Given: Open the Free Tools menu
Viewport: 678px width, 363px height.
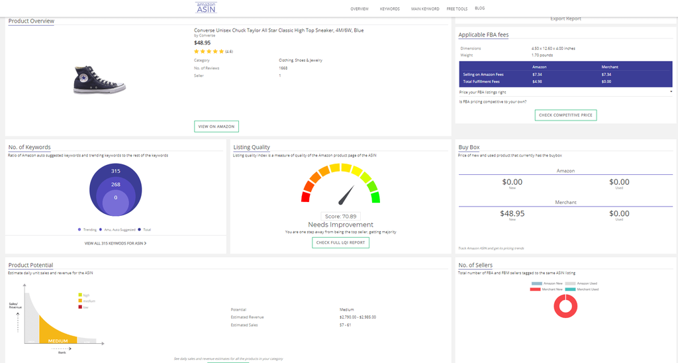Looking at the screenshot, I should point(457,9).
